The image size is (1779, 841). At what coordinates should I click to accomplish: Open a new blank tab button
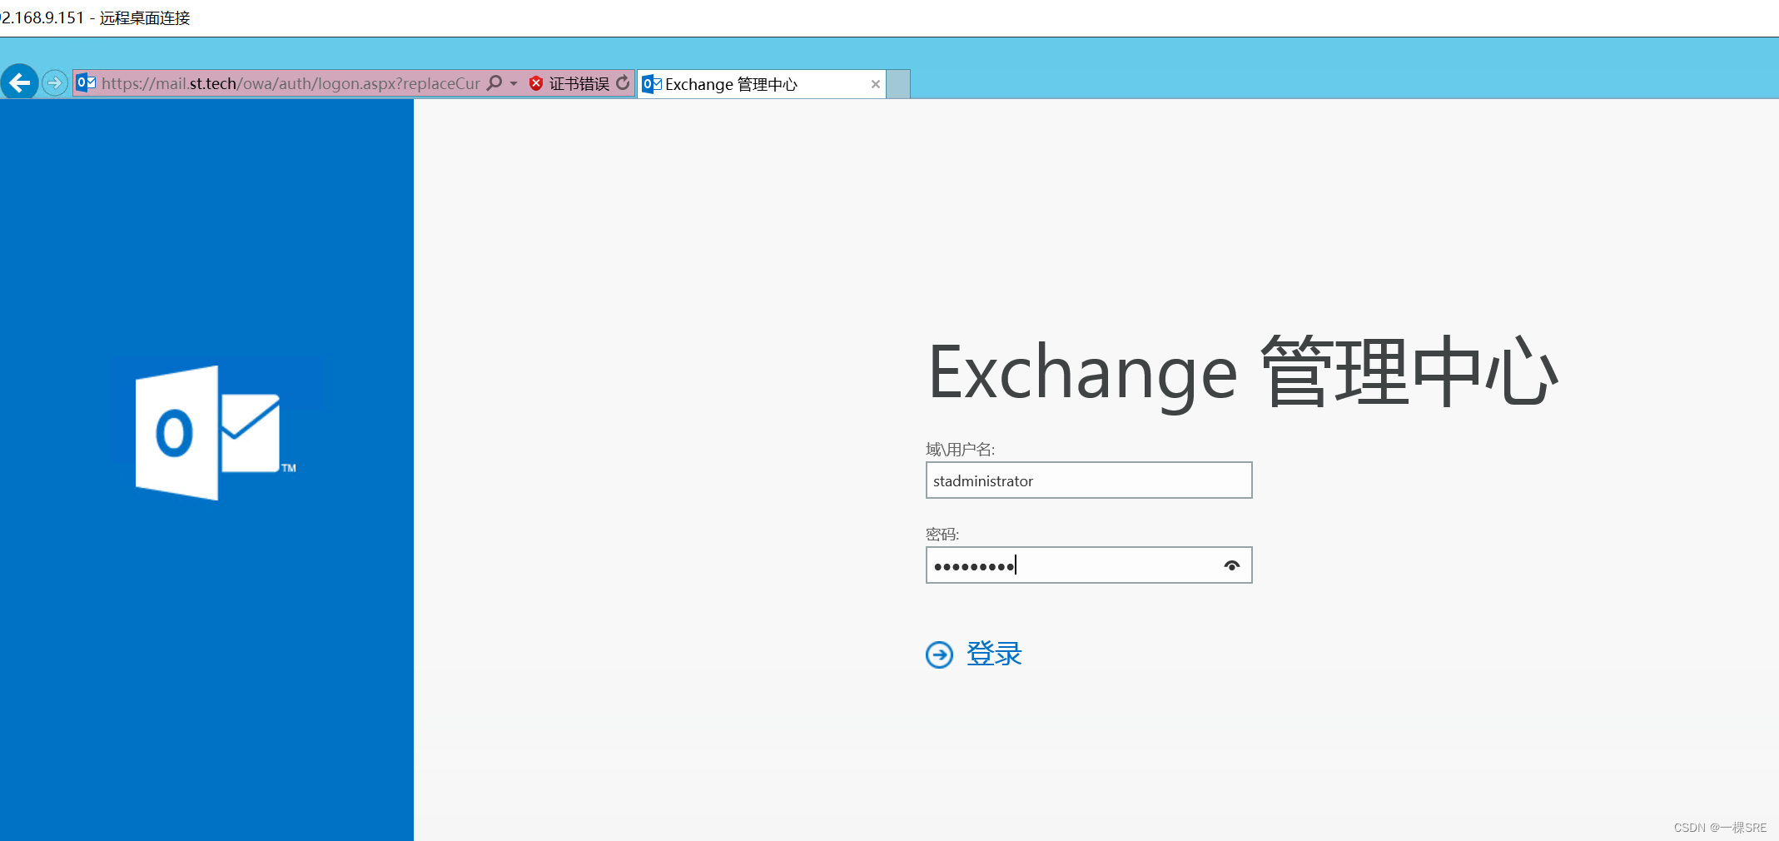[898, 84]
